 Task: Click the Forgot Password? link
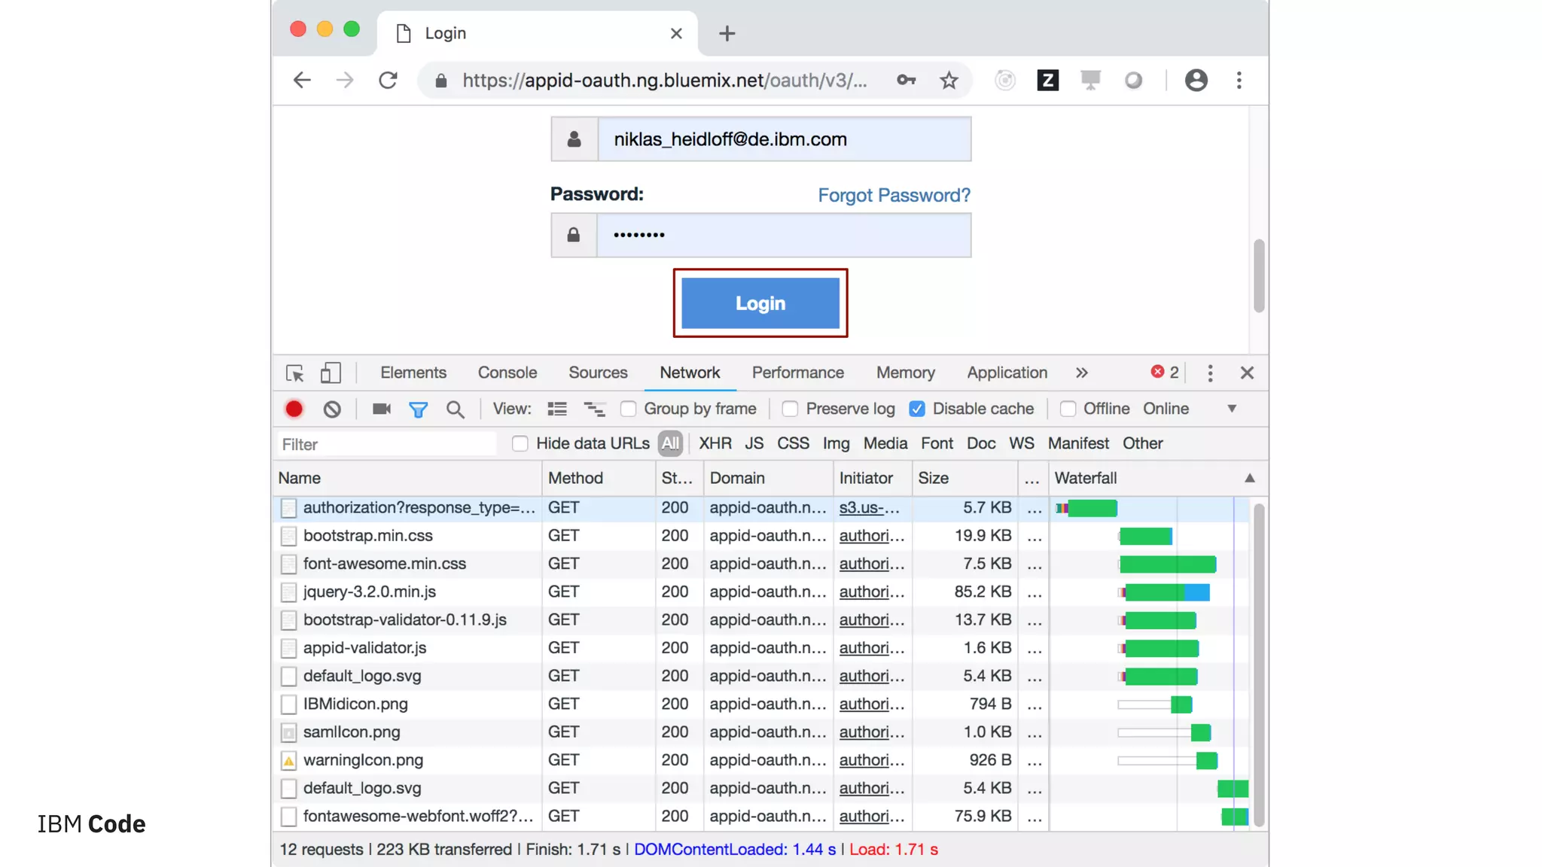pyautogui.click(x=894, y=195)
